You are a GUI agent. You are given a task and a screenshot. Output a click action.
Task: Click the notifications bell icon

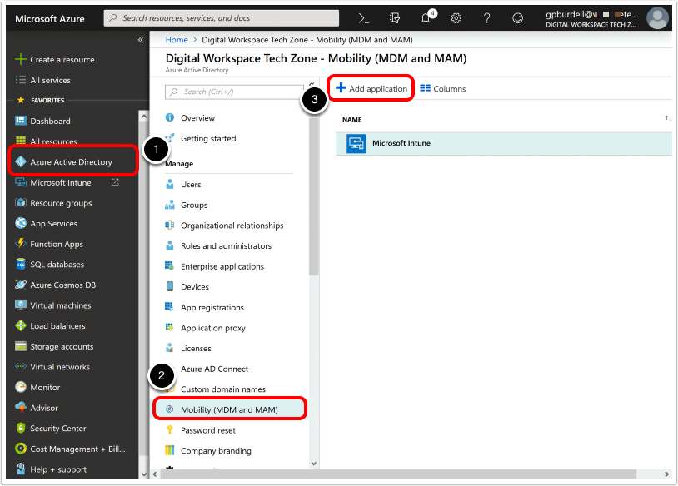[425, 18]
